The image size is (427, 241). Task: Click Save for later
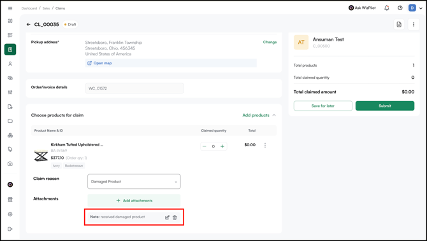pos(323,106)
